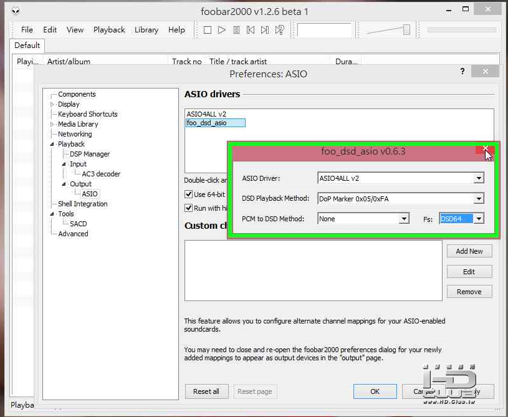Select ASIO4ALL v2 in drivers list

(x=206, y=114)
